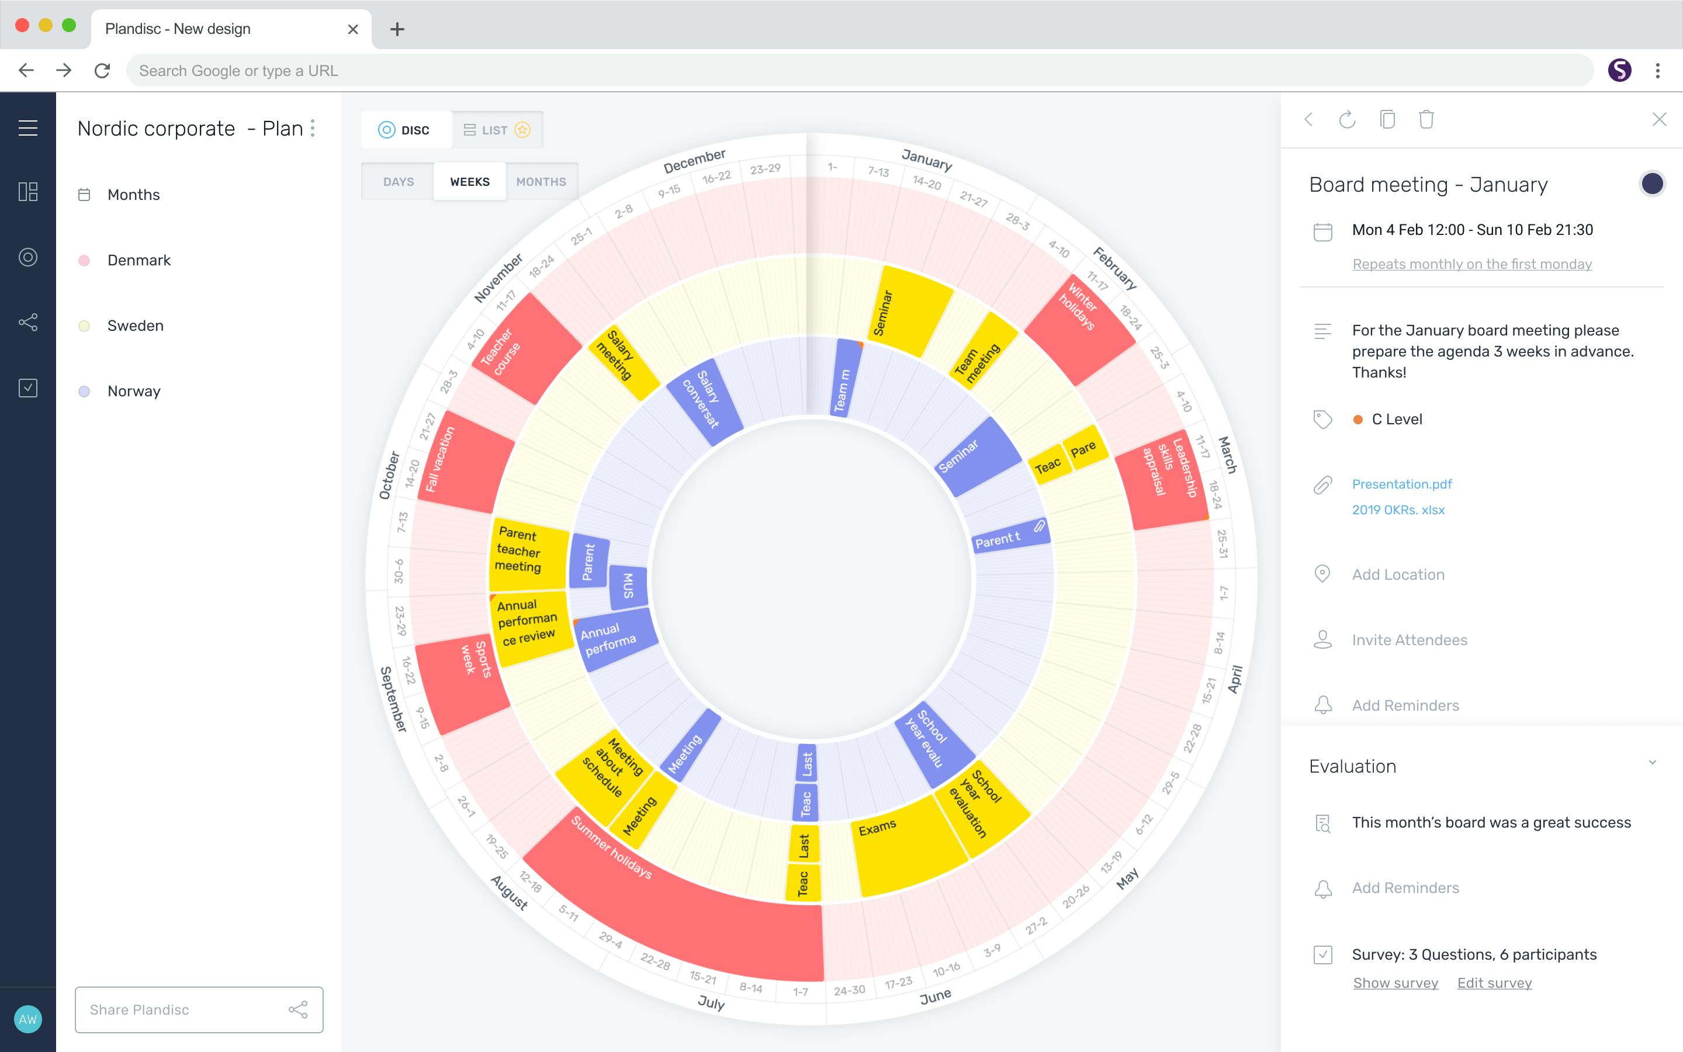1683x1052 pixels.
Task: Collapse the Evaluation section chevron
Action: coord(1653,762)
